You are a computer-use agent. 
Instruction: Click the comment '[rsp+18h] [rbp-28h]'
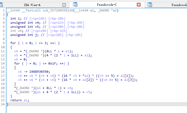point(47,19)
